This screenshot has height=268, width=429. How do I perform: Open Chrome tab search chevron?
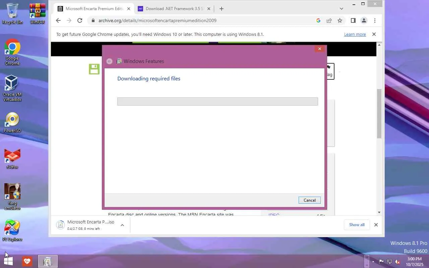(342, 9)
